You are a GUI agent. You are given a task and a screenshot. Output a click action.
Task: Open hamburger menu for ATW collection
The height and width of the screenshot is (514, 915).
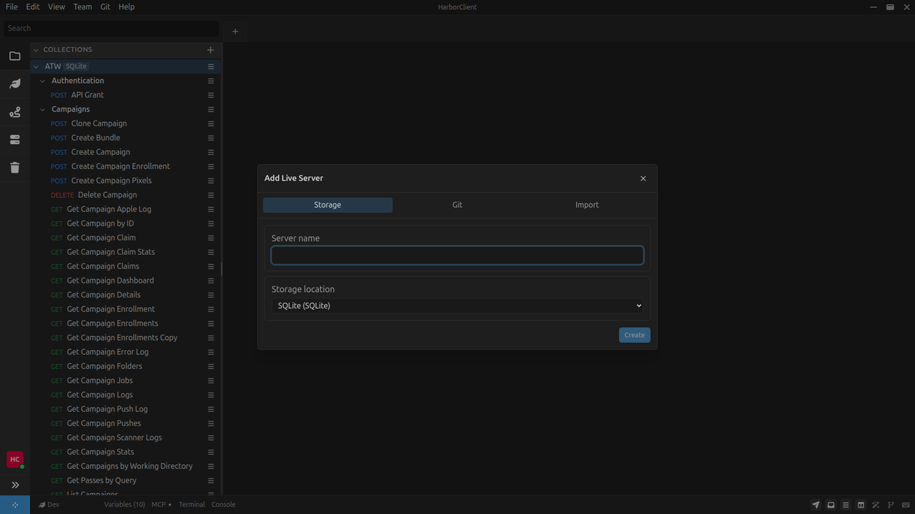(x=211, y=66)
